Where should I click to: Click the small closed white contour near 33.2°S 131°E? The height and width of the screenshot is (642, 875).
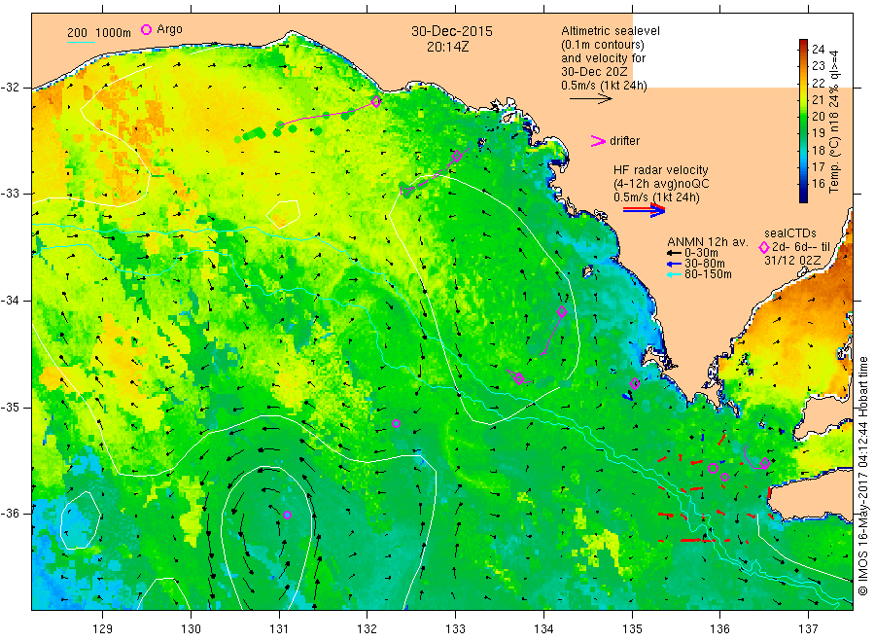284,215
